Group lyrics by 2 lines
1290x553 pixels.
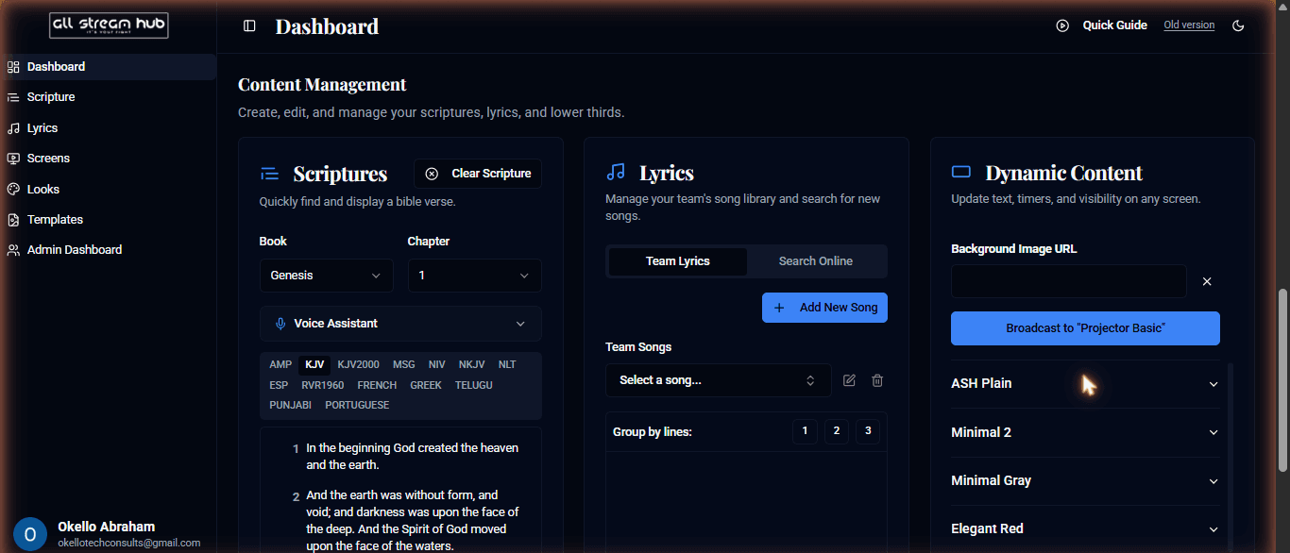click(836, 431)
